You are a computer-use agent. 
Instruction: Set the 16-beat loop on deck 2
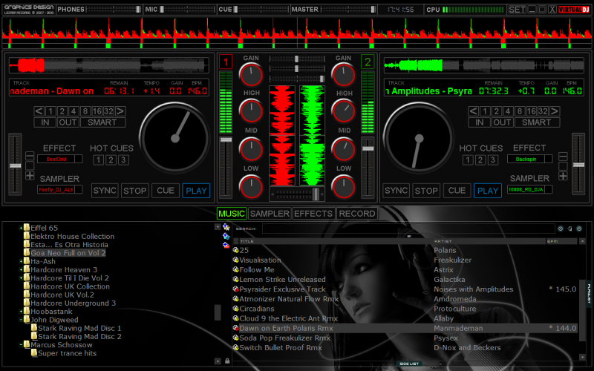(532, 111)
